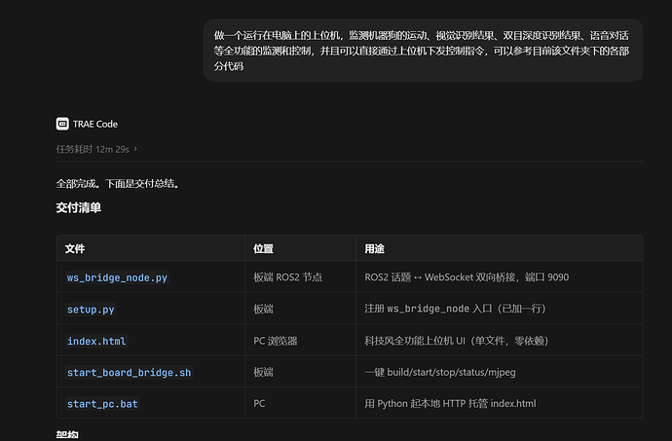Image resolution: width=672 pixels, height=441 pixels.
Task: Click the TRAE Code agent name
Action: pyautogui.click(x=95, y=124)
